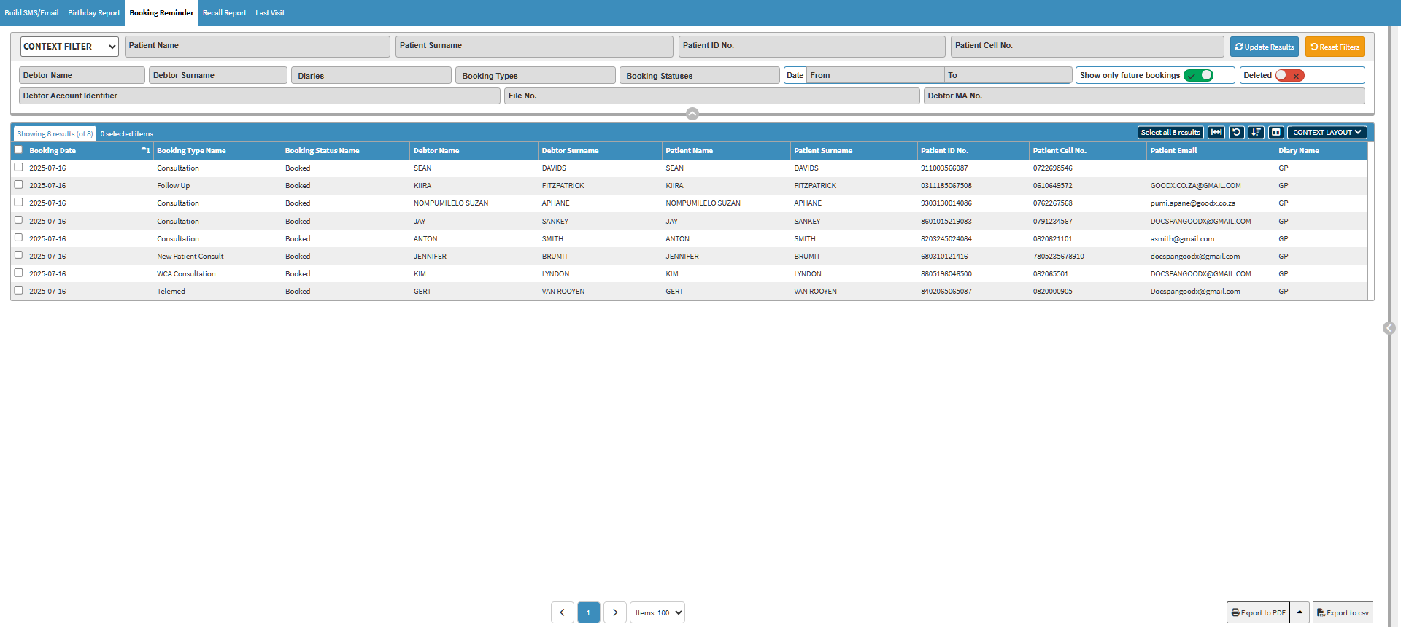
Task: Collapse the filter panel with chevron up
Action: [x=692, y=114]
